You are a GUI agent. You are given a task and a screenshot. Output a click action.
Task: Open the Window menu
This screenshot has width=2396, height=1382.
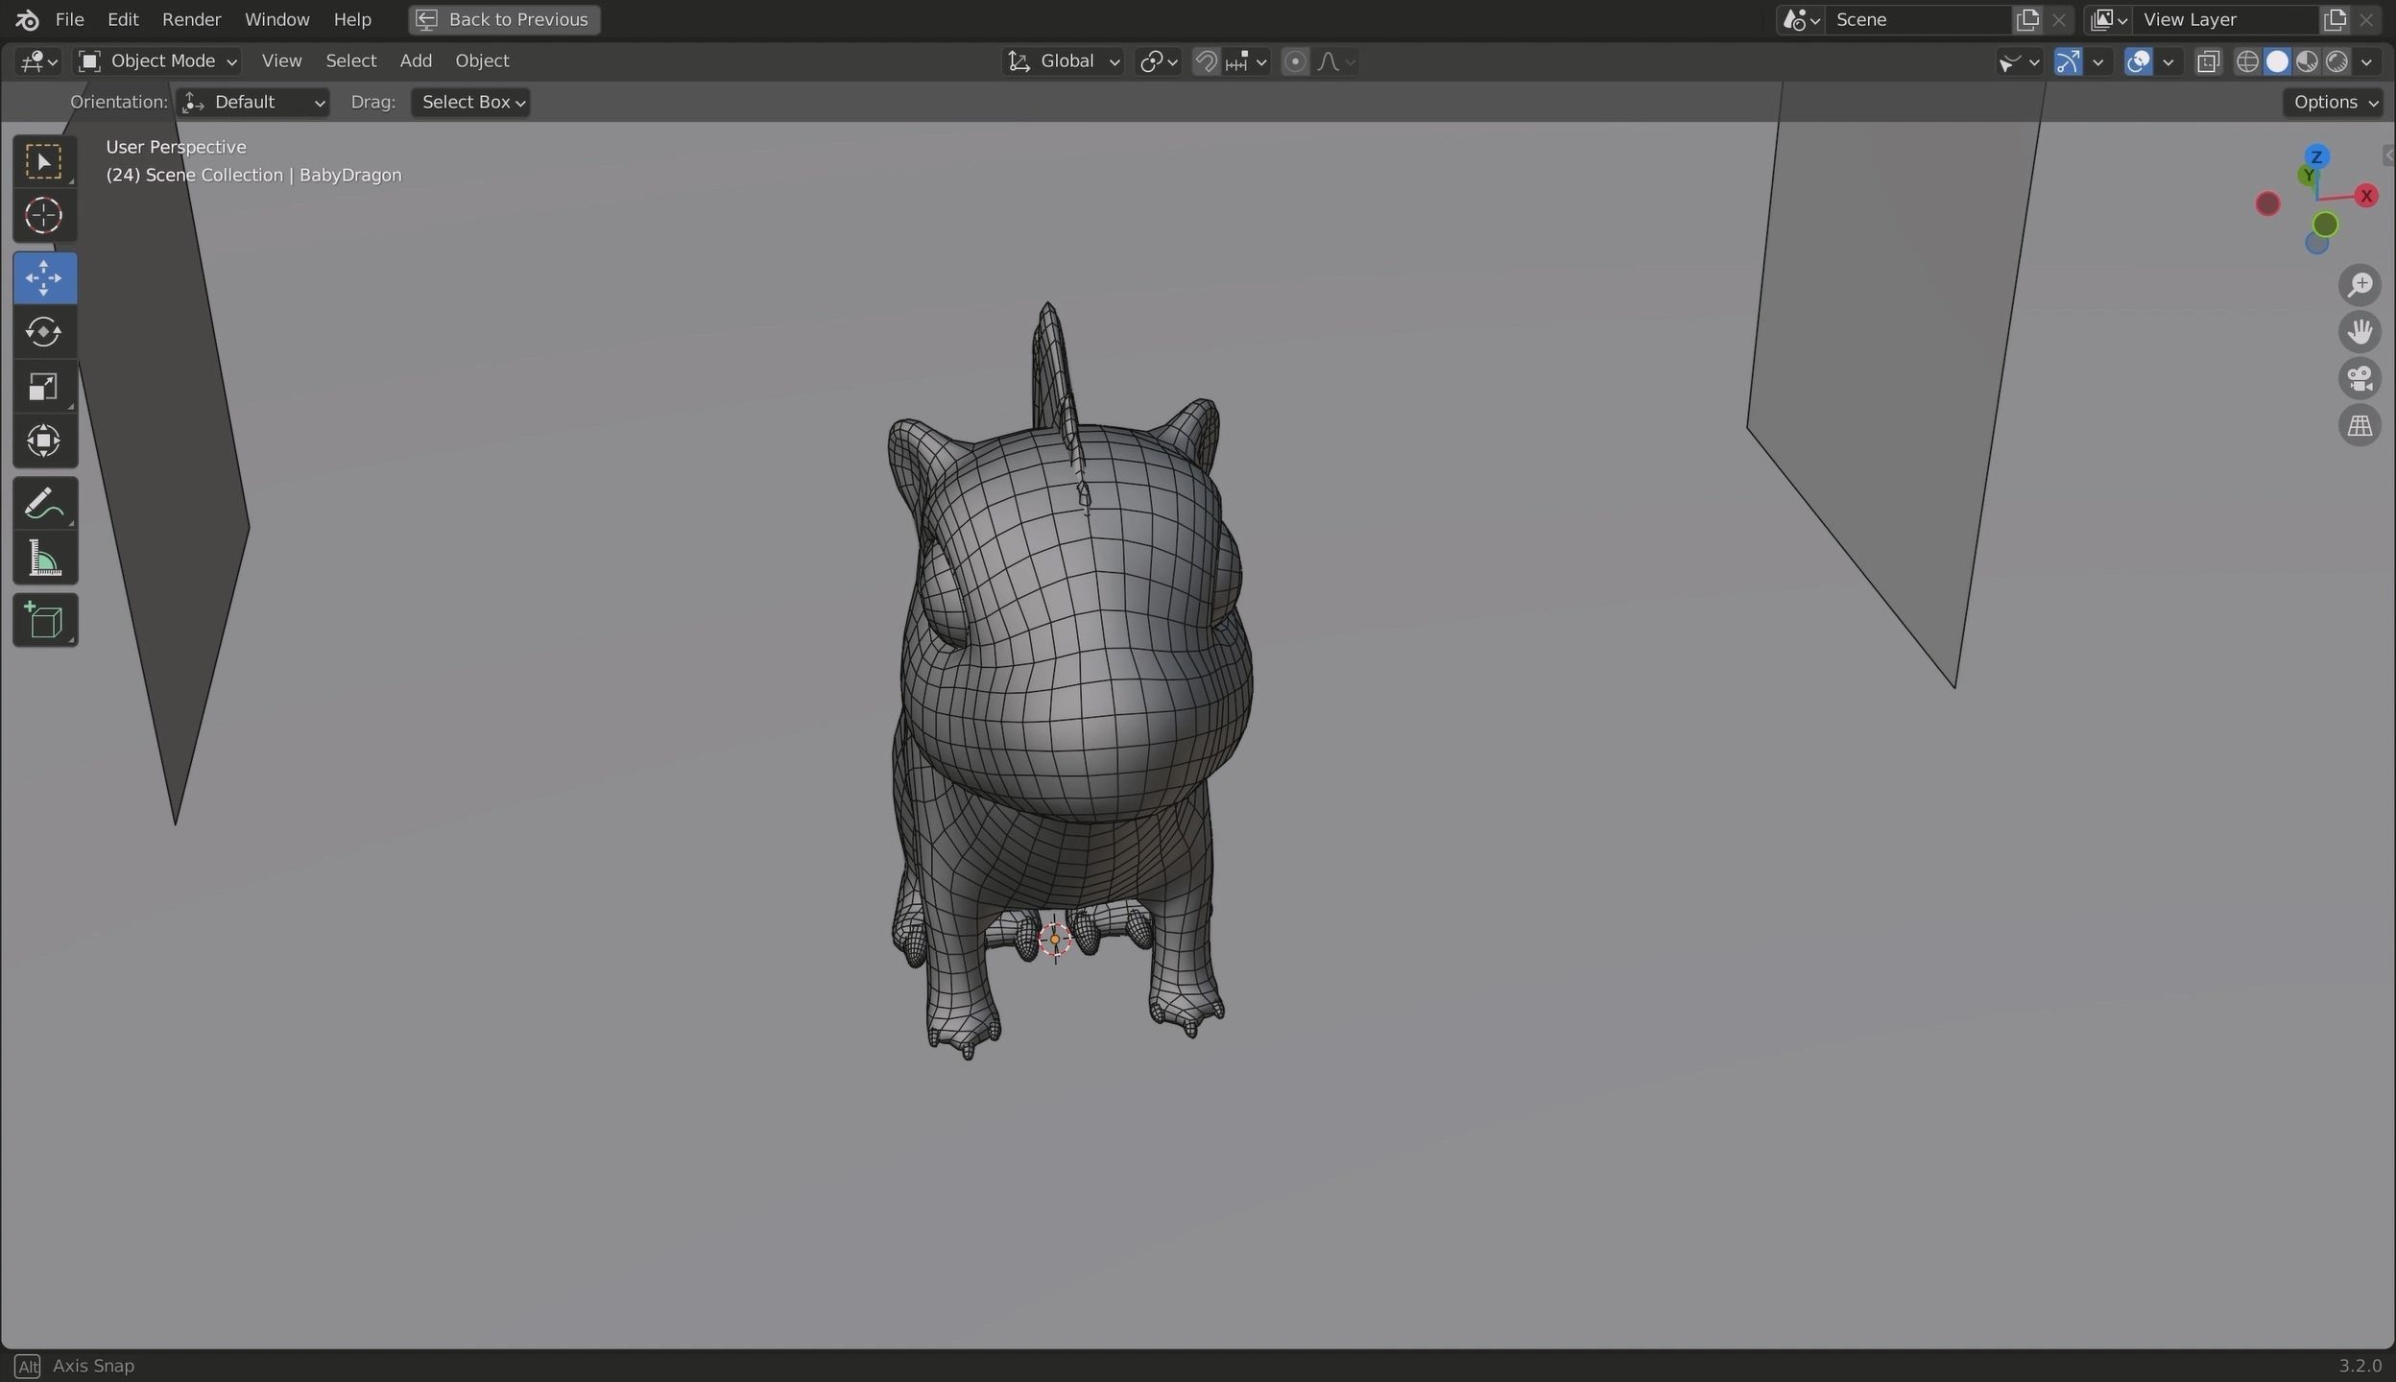pos(276,19)
